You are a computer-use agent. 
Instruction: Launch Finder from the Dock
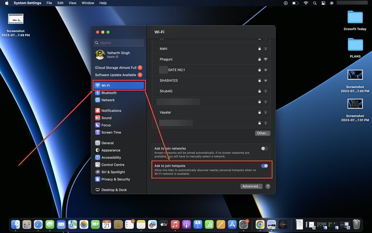click(15, 224)
